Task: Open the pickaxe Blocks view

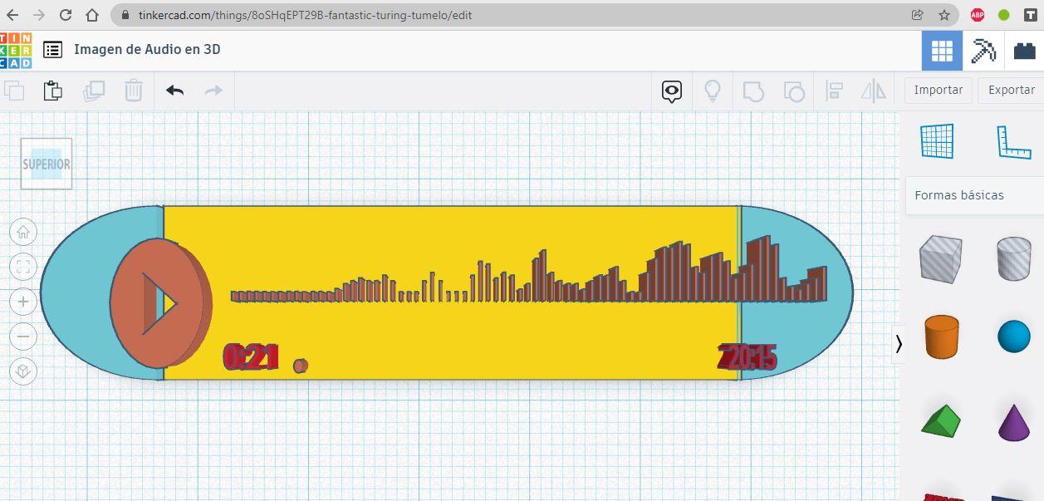Action: (983, 51)
